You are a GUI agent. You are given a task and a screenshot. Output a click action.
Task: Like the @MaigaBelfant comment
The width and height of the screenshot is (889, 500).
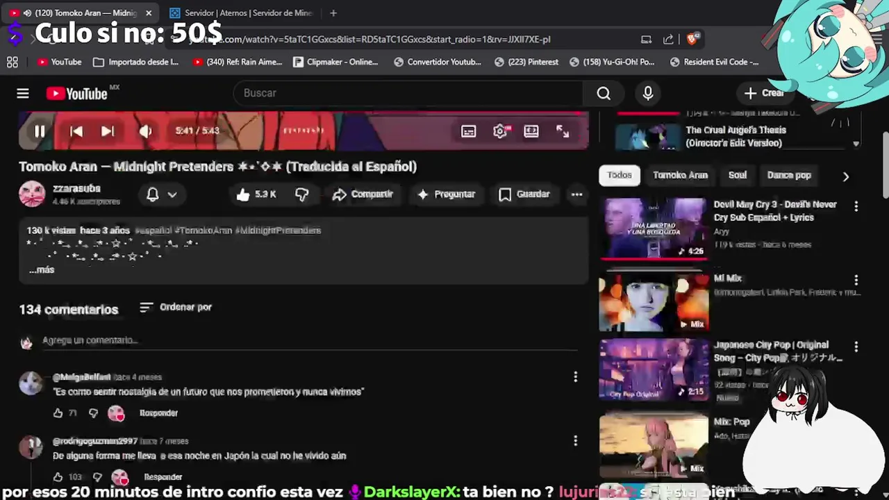tap(58, 413)
